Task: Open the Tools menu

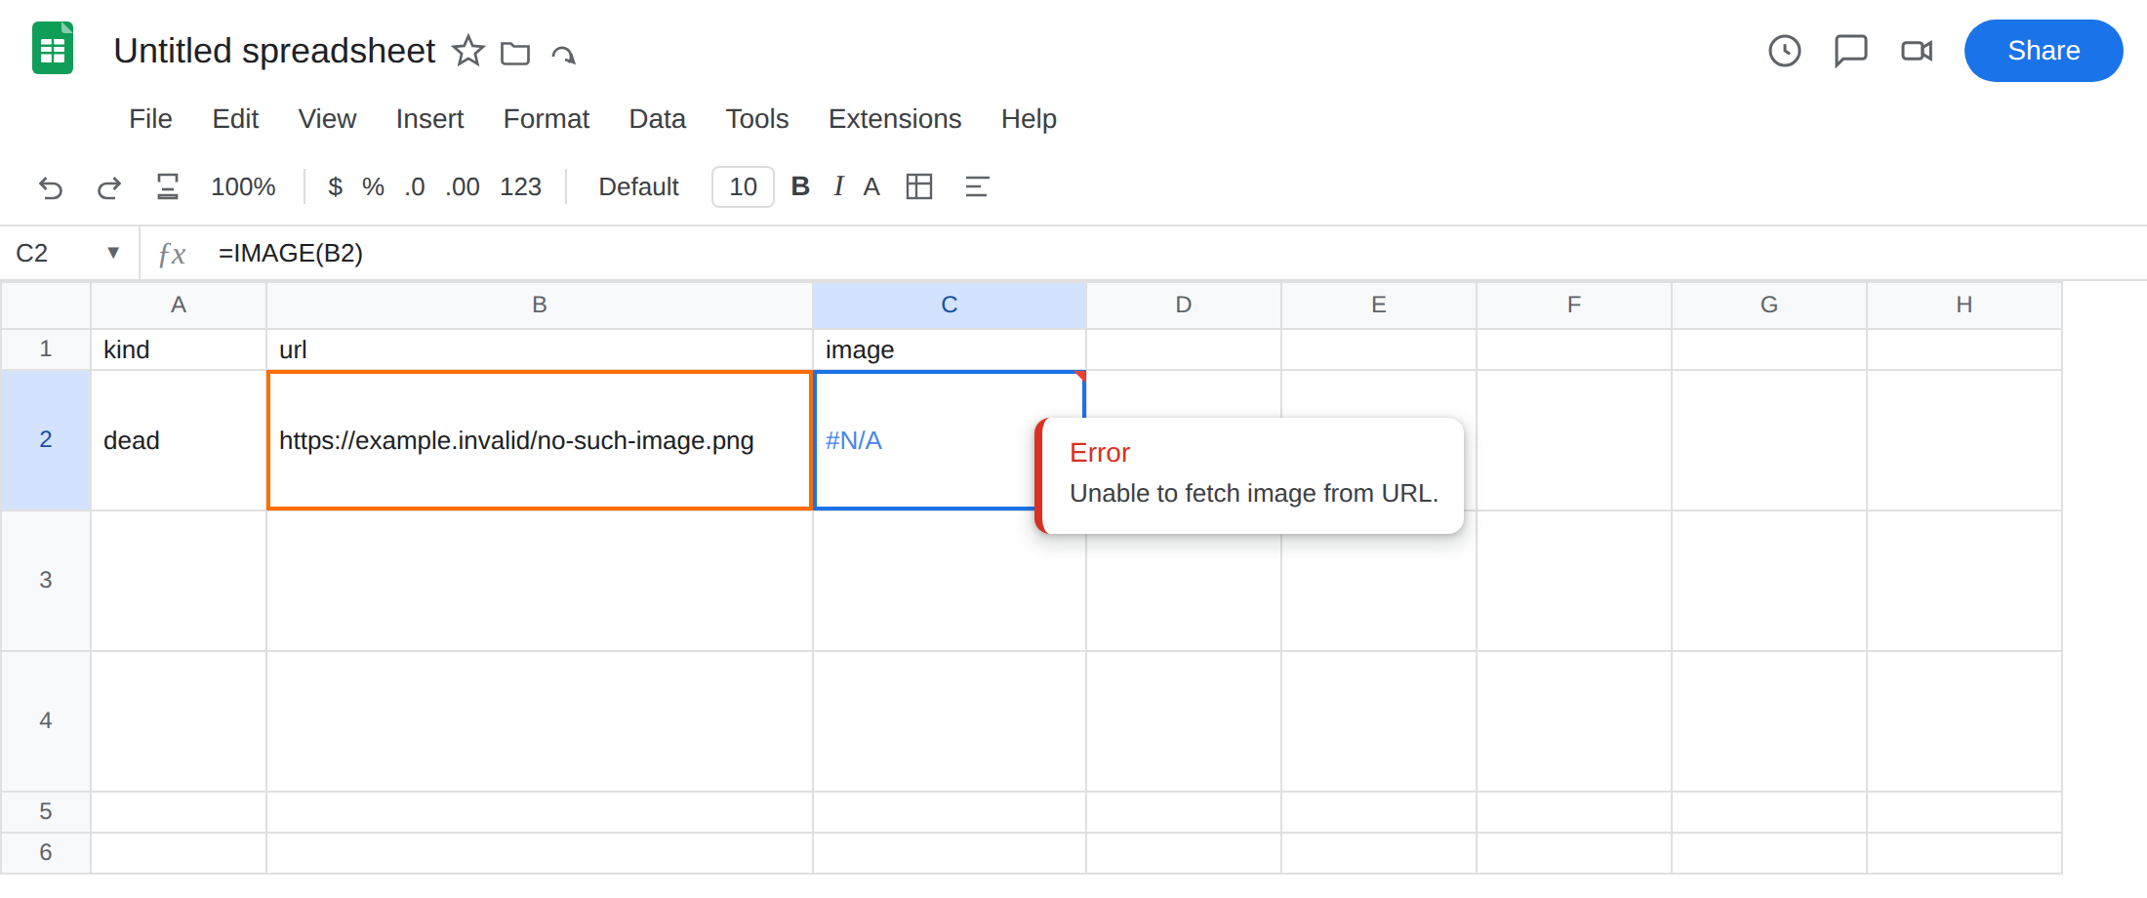Action: 756,118
